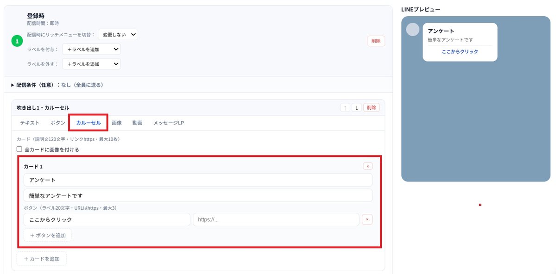Screen dimensions: 556x274
Task: Remove カード 1 with its x icon
Action: pyautogui.click(x=367, y=166)
